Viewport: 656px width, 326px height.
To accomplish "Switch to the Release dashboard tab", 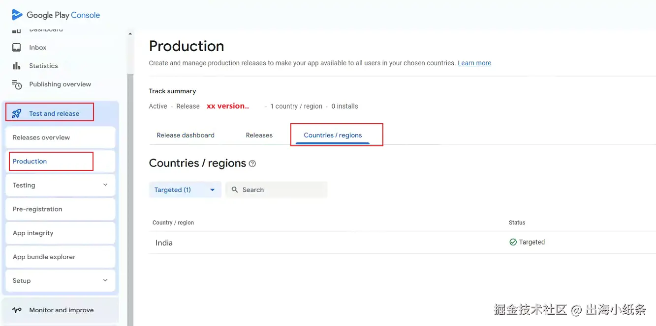I will point(186,135).
